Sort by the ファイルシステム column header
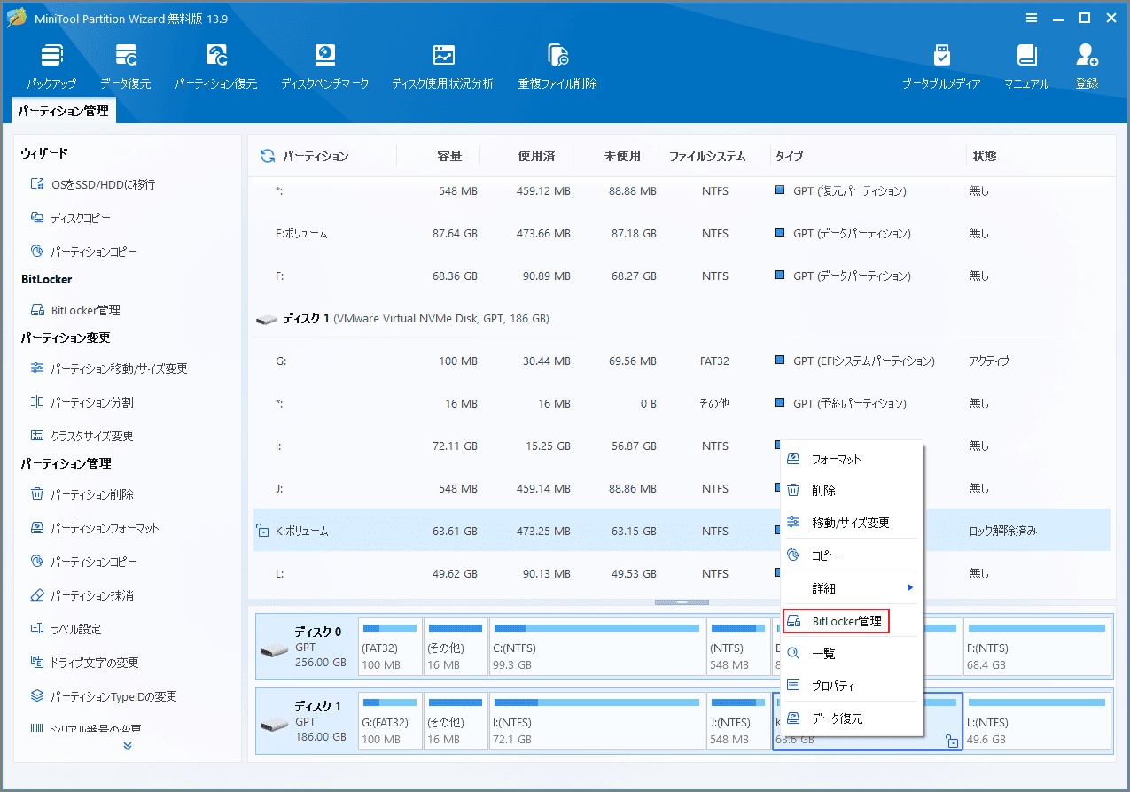The height and width of the screenshot is (792, 1130). pyautogui.click(x=707, y=156)
